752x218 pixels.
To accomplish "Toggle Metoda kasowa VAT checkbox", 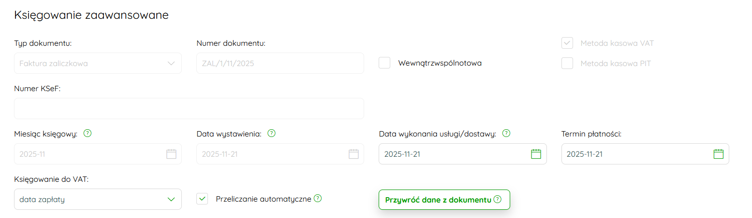I will point(567,43).
